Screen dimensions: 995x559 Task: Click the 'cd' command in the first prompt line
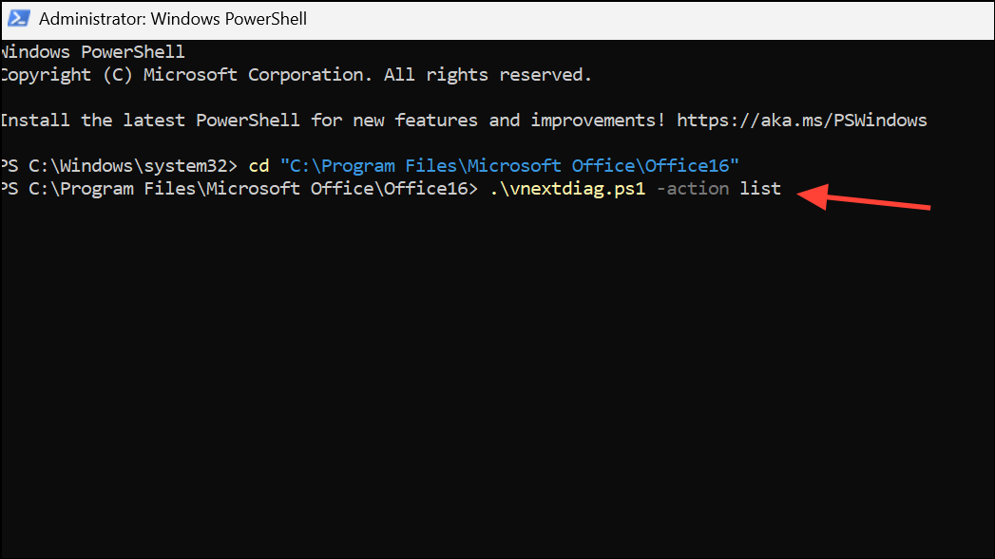(x=258, y=166)
